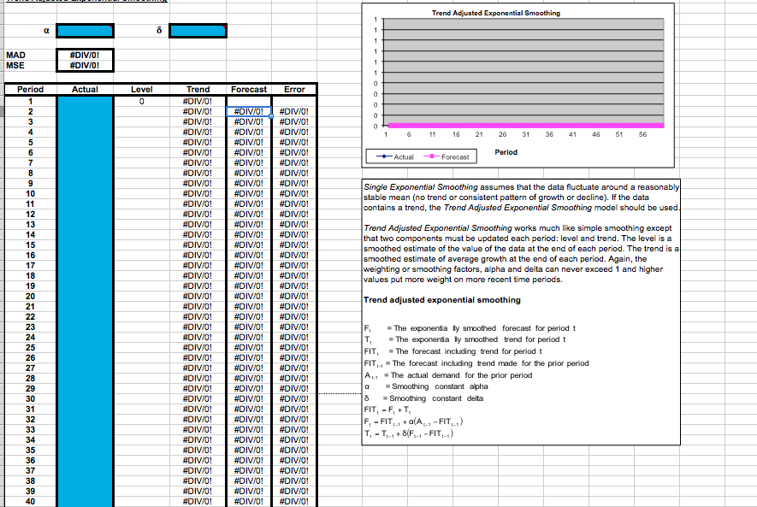Select the Error header cell in the table
This screenshot has width=757, height=507.
[293, 89]
